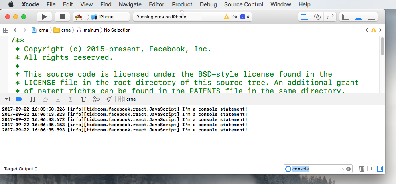
Task: Select the crna process in the debug bar
Action: tap(127, 99)
